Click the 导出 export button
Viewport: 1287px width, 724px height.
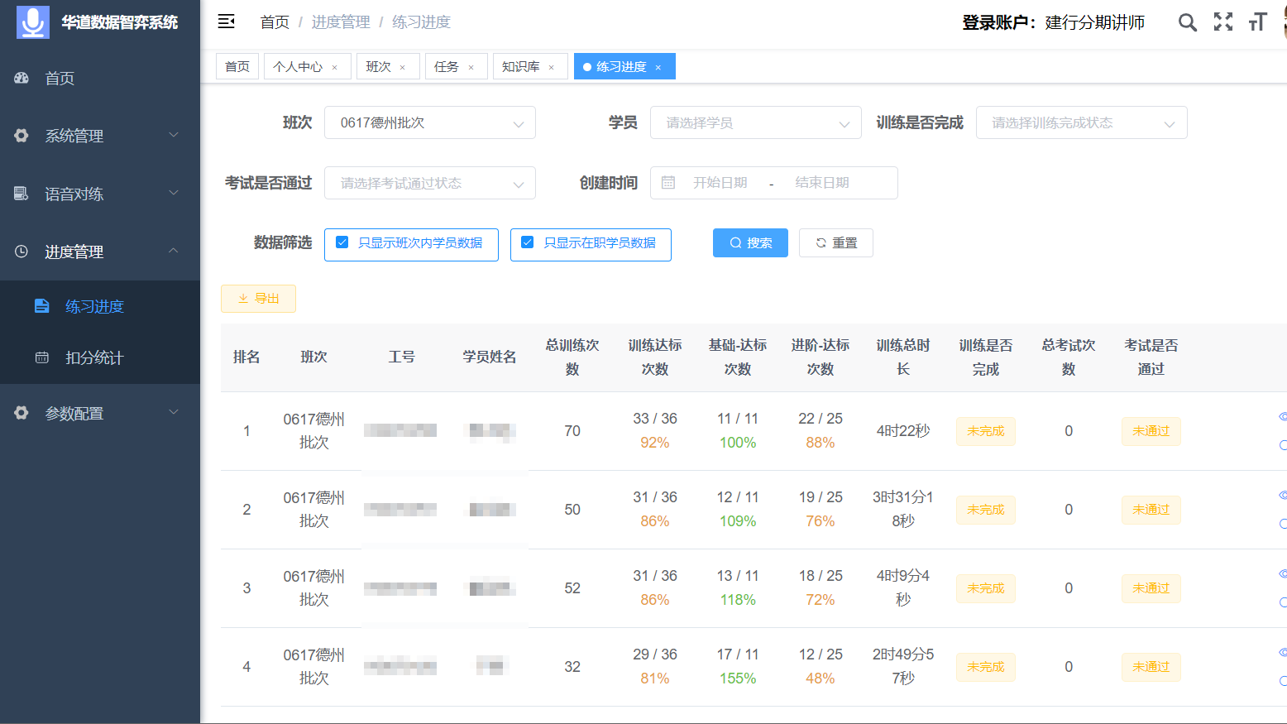click(x=258, y=299)
